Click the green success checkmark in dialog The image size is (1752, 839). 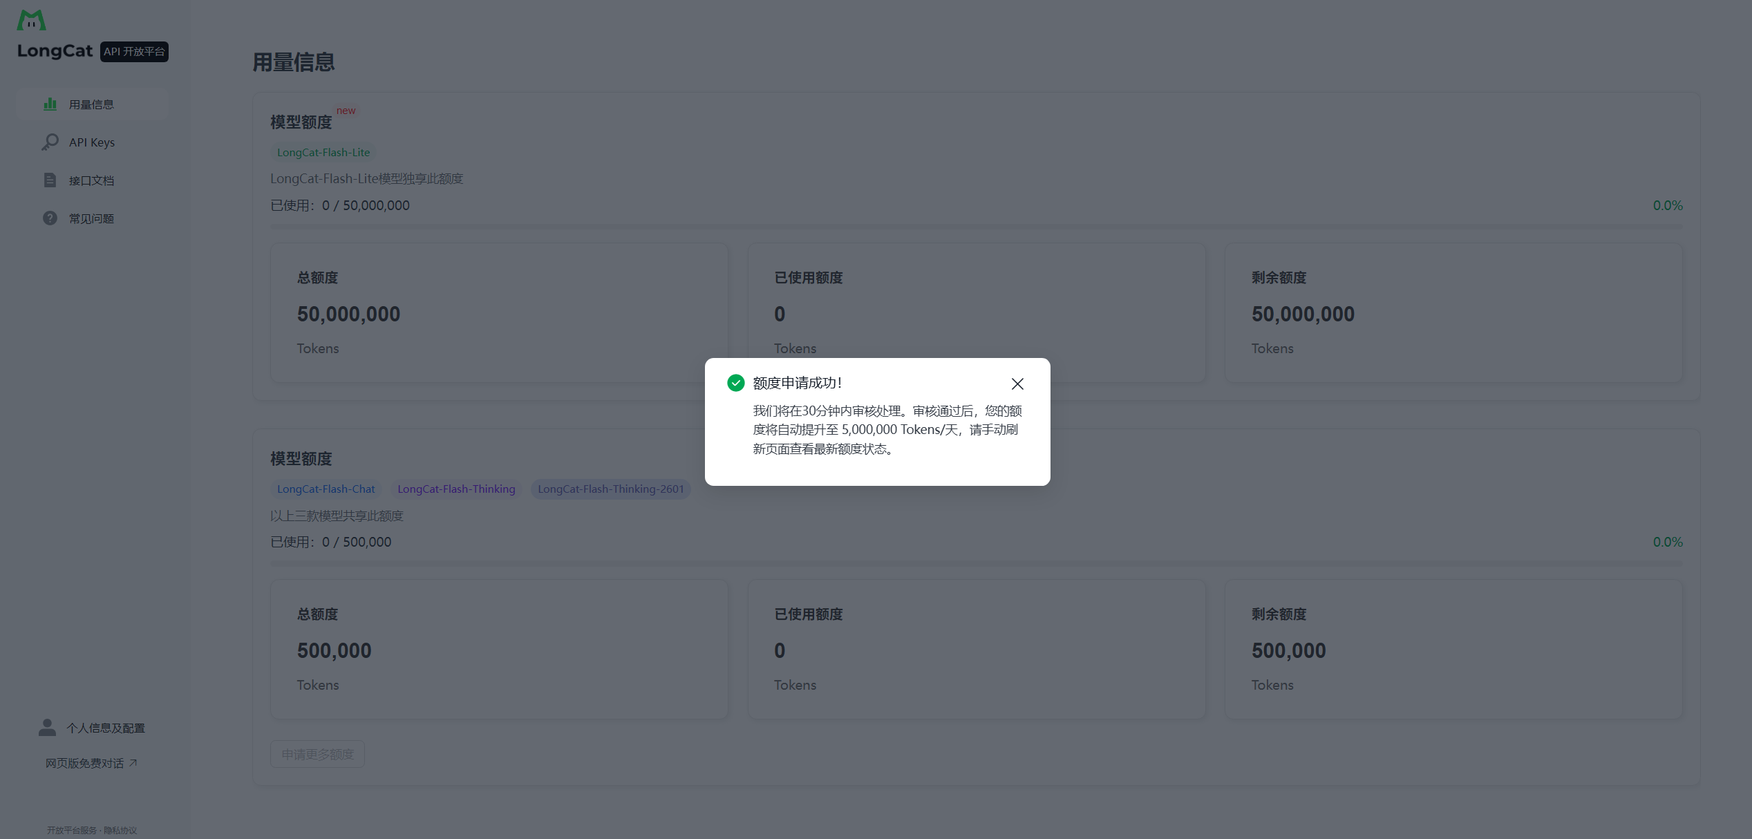(x=735, y=382)
